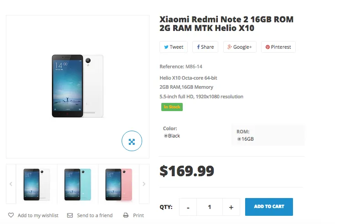Show next thumbnails with right arrow
This screenshot has height=224, width=339.
tap(144, 184)
